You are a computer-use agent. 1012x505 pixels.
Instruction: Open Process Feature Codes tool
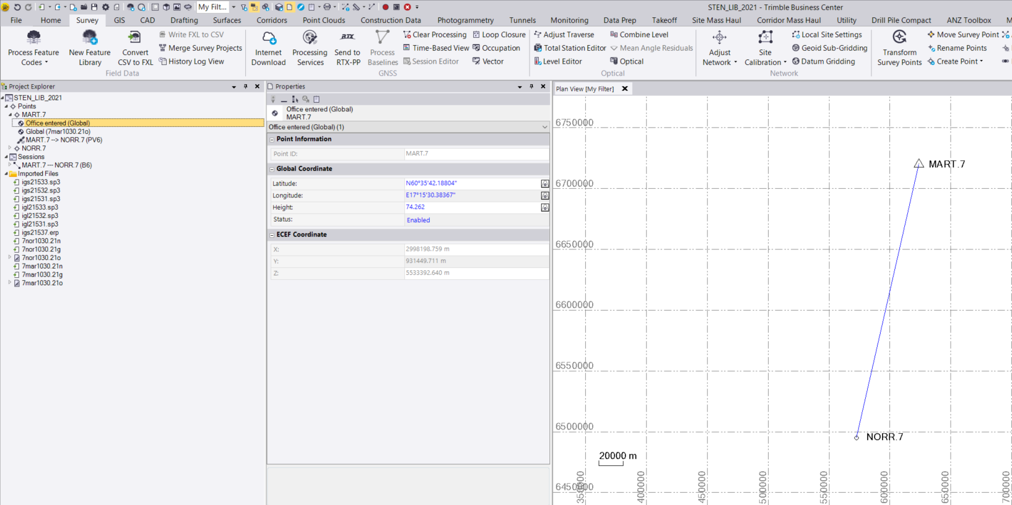tap(33, 48)
